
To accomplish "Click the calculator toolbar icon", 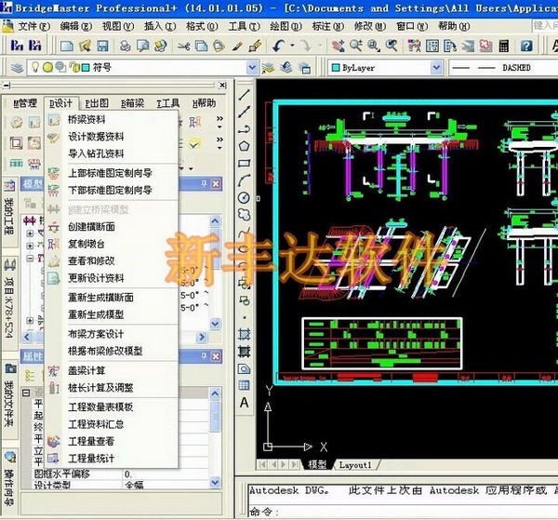I will pyautogui.click(x=504, y=46).
